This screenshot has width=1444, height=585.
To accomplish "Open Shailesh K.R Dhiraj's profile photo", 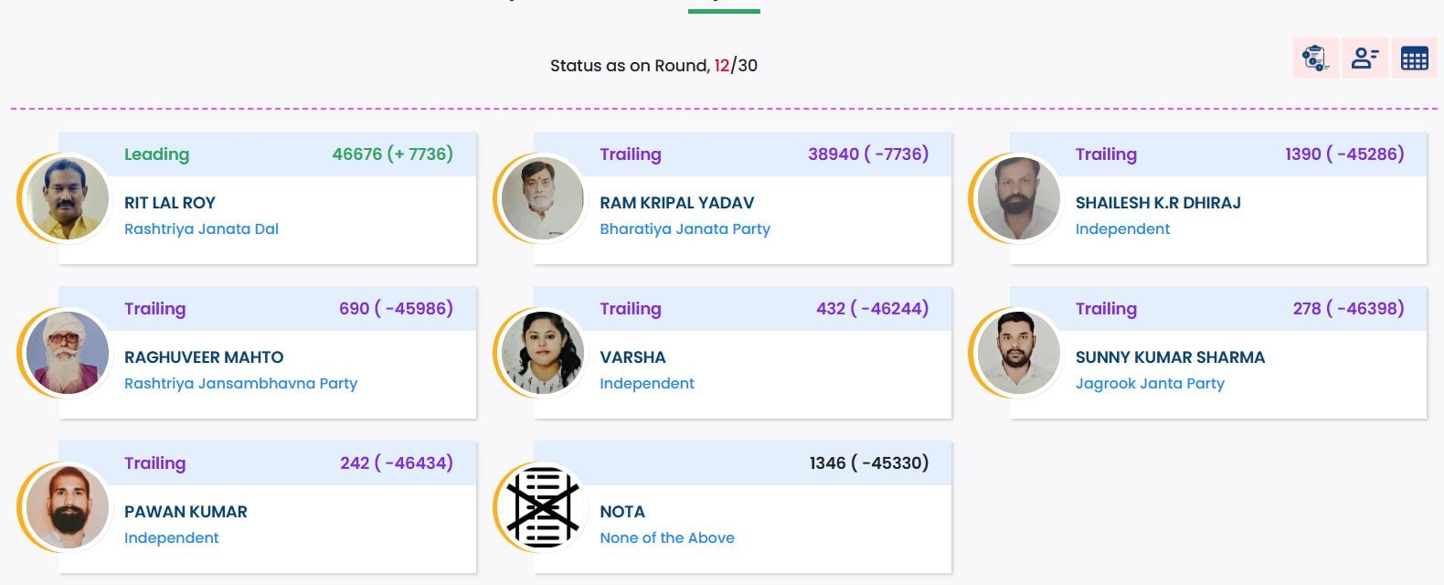I will click(x=1018, y=198).
